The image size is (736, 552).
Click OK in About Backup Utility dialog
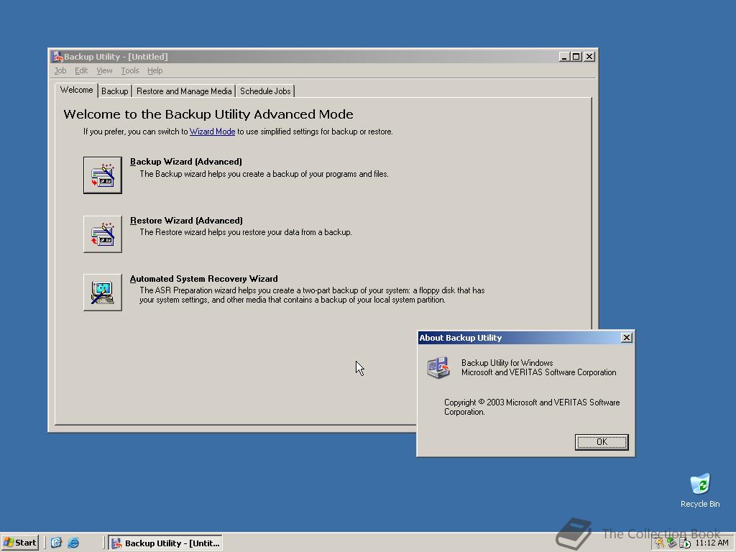(x=602, y=442)
